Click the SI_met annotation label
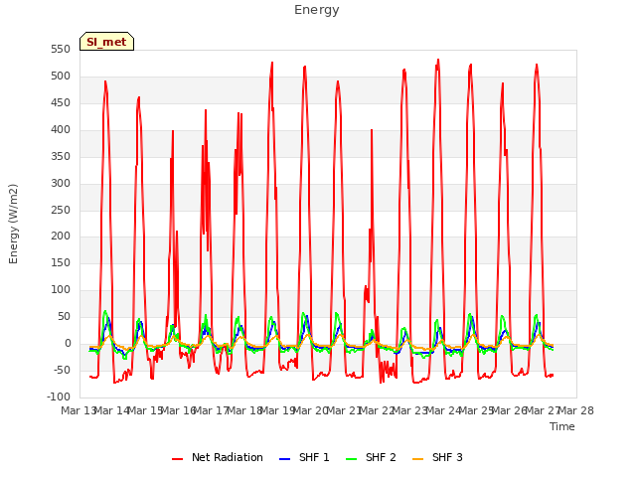This screenshot has width=636, height=477. (106, 42)
